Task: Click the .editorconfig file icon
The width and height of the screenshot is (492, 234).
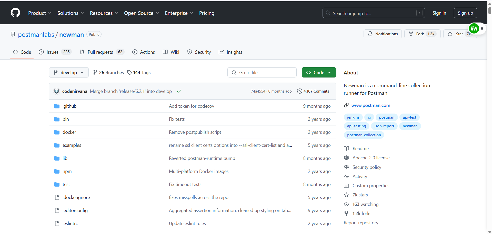Action: pyautogui.click(x=57, y=210)
